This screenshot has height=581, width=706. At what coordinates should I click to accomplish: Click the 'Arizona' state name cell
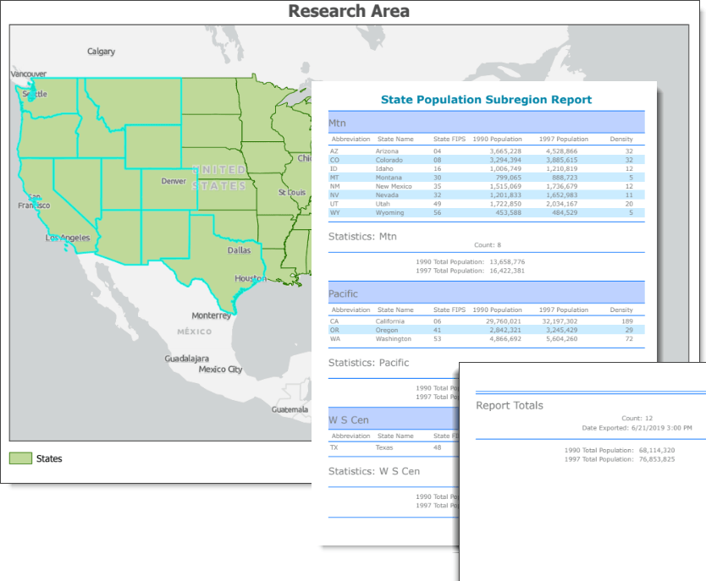point(387,151)
